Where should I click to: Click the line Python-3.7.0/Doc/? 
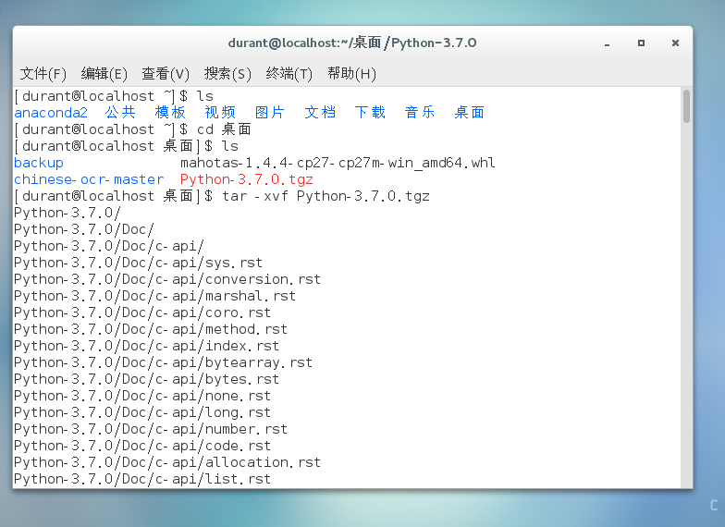coord(83,229)
